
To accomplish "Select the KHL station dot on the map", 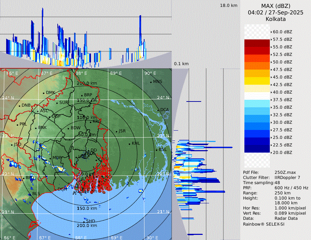I will pos(129,144).
